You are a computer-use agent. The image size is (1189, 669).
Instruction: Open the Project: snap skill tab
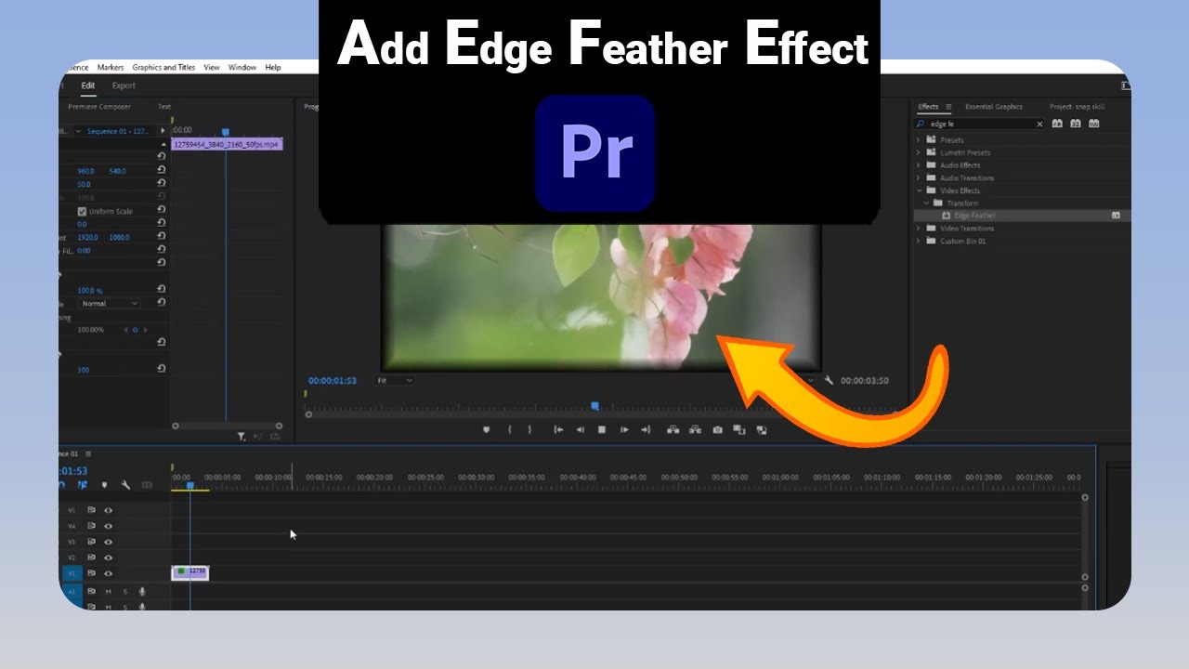coord(1077,107)
